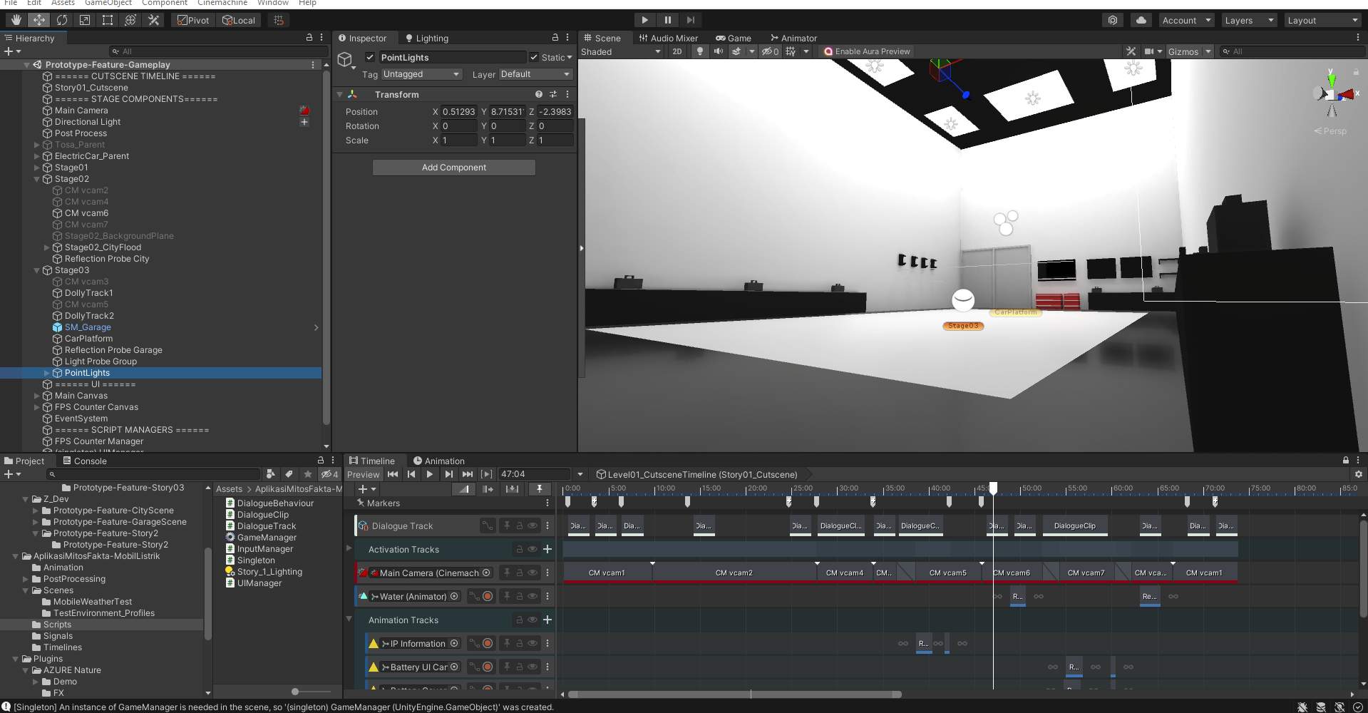
Task: Click the Position X input field
Action: coord(458,112)
